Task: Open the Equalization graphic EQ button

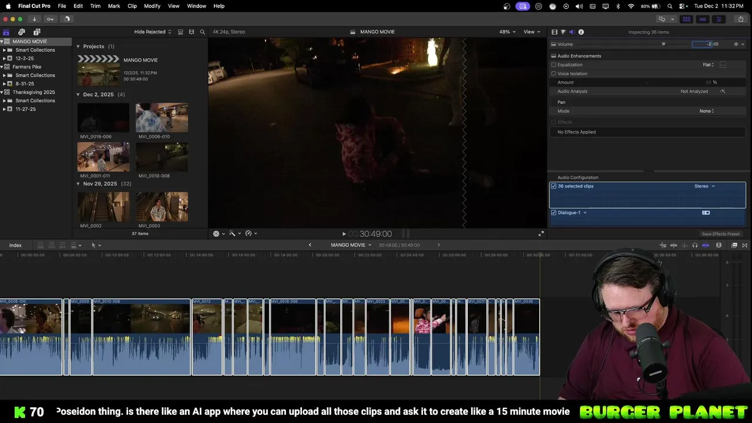Action: (723, 65)
